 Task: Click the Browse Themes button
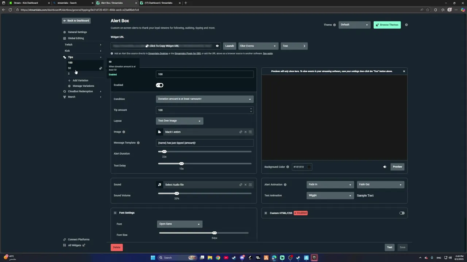tap(387, 25)
